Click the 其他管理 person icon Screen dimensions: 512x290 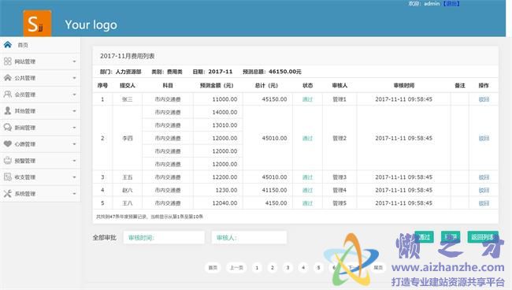click(8, 110)
